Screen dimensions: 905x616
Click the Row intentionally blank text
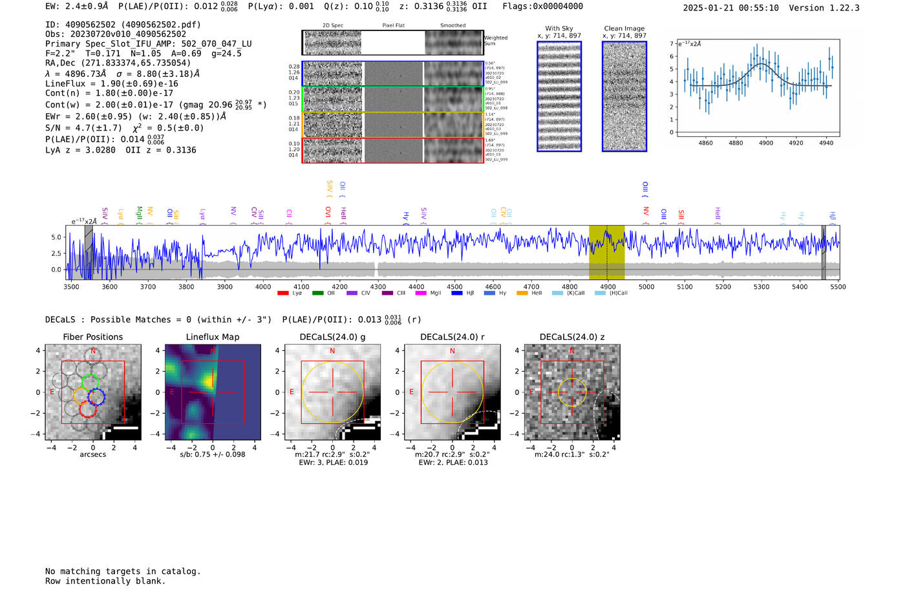105,581
